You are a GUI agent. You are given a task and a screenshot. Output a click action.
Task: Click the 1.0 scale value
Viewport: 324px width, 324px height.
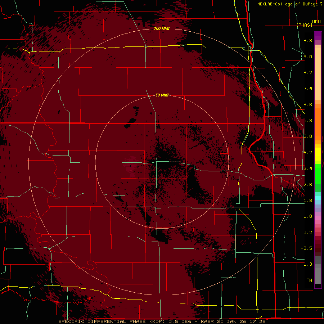point(308,216)
